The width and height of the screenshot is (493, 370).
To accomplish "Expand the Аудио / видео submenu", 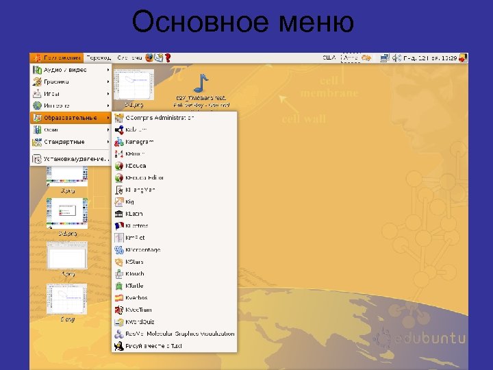I will click(x=71, y=70).
